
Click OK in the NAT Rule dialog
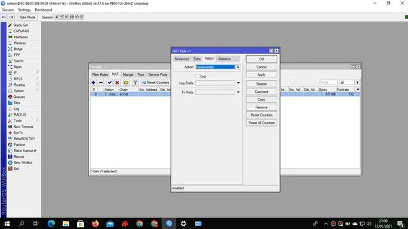[261, 59]
